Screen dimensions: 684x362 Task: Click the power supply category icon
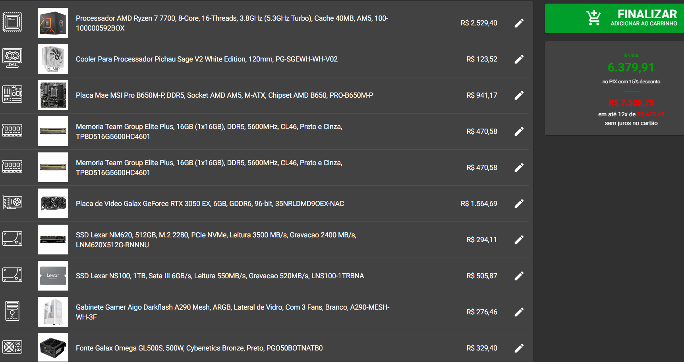tap(12, 347)
